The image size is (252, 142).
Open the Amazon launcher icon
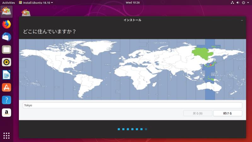point(6,112)
